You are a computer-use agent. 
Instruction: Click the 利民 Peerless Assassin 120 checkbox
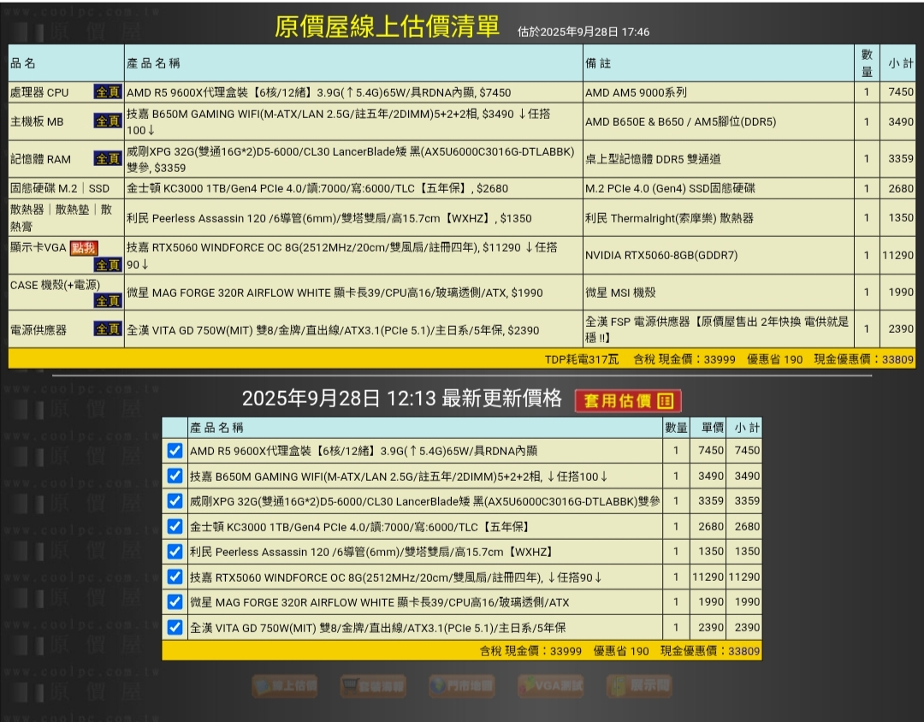click(x=175, y=552)
